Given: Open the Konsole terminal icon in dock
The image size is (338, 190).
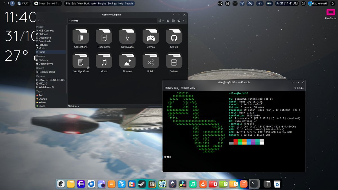Looking at the screenshot, I should coord(254,184).
